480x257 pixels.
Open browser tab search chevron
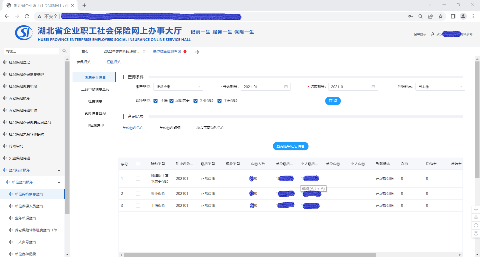430,5
